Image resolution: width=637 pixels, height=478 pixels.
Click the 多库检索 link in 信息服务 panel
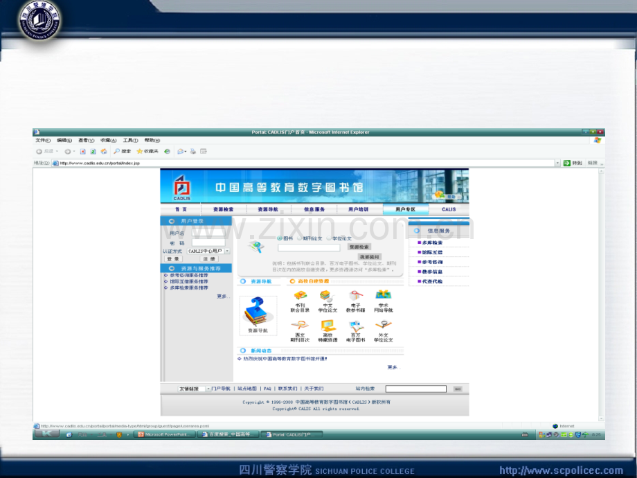(x=432, y=242)
